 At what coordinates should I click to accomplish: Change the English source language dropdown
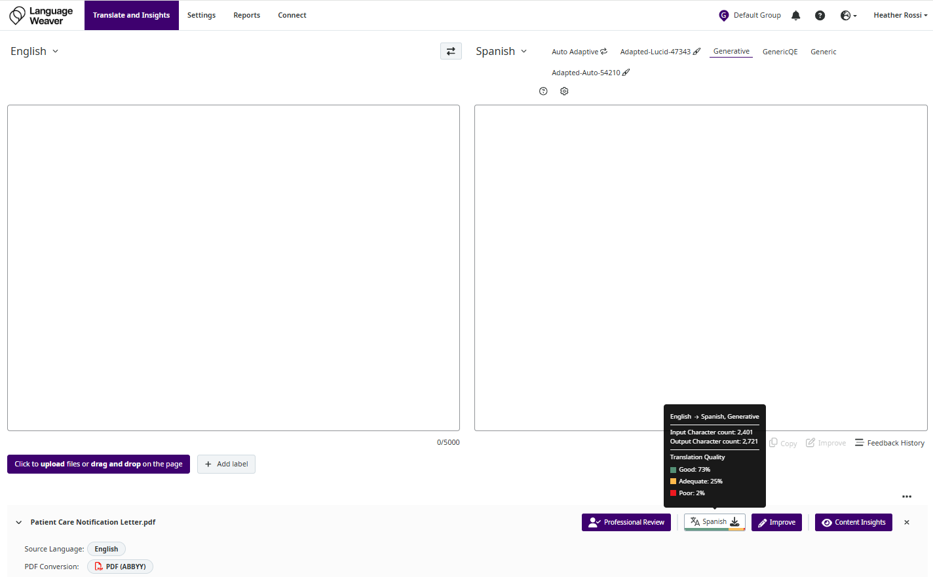(35, 51)
